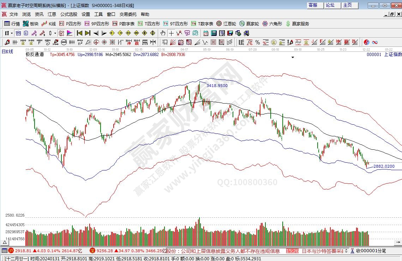This screenshot has width=402, height=261.
Task: Open the 江恩轮 Gann wheel tool
Action: pos(226,24)
